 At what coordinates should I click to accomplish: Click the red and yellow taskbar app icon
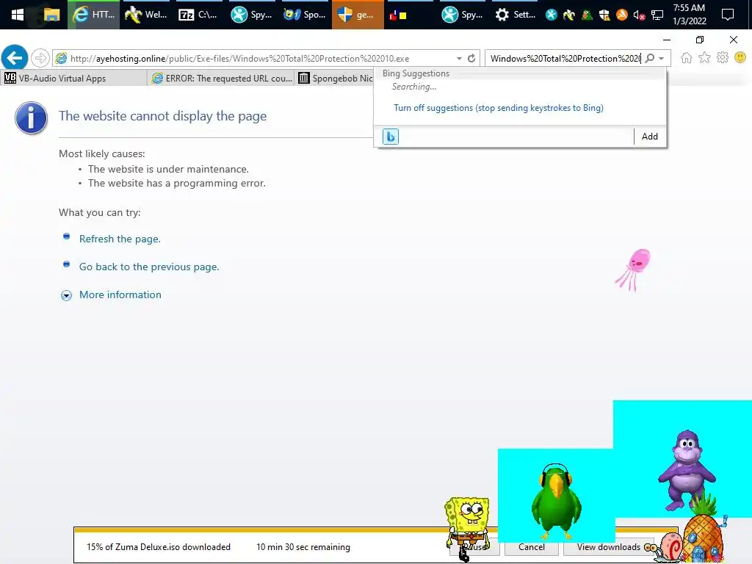(x=398, y=15)
